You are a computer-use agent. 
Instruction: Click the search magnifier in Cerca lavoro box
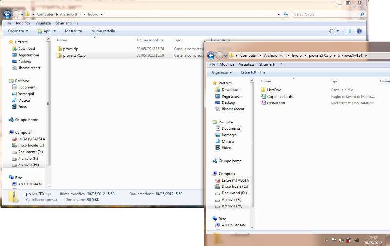(x=362, y=14)
